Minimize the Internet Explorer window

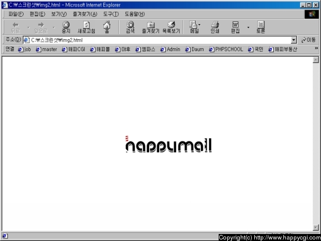303,5
